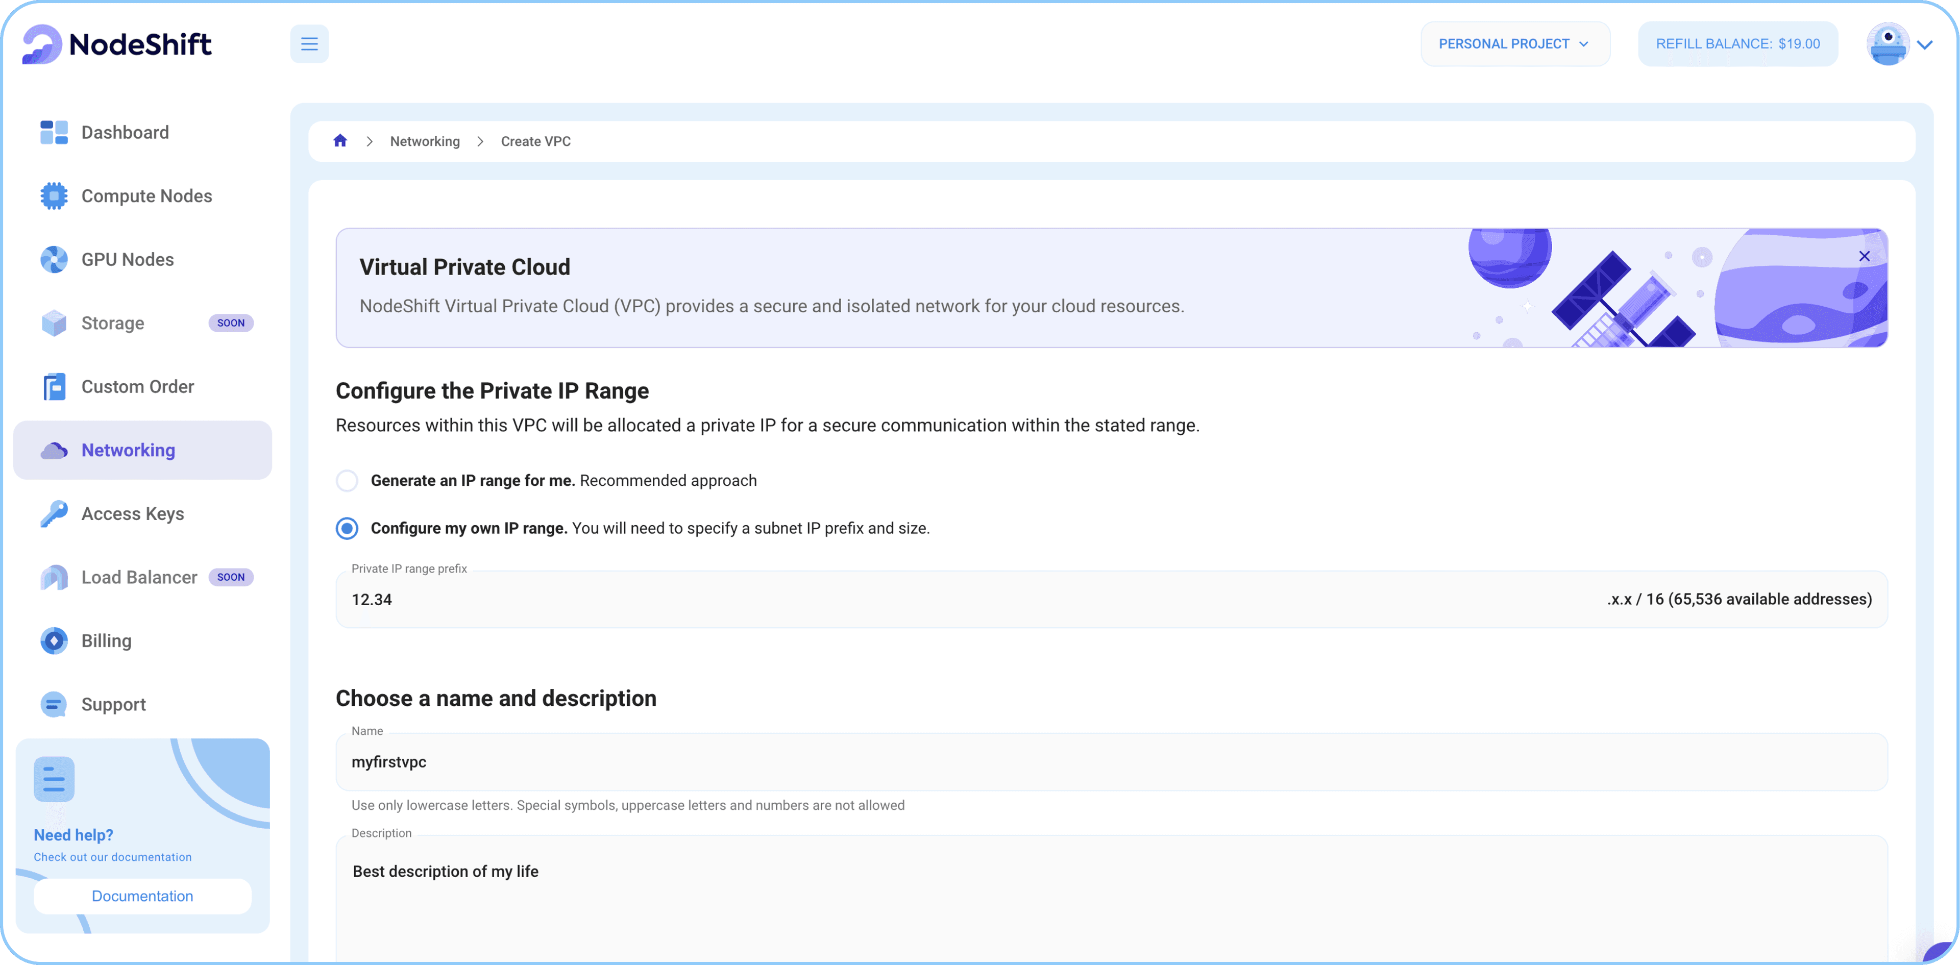Click the document icon in help card
Image resolution: width=1960 pixels, height=965 pixels.
pos(54,779)
